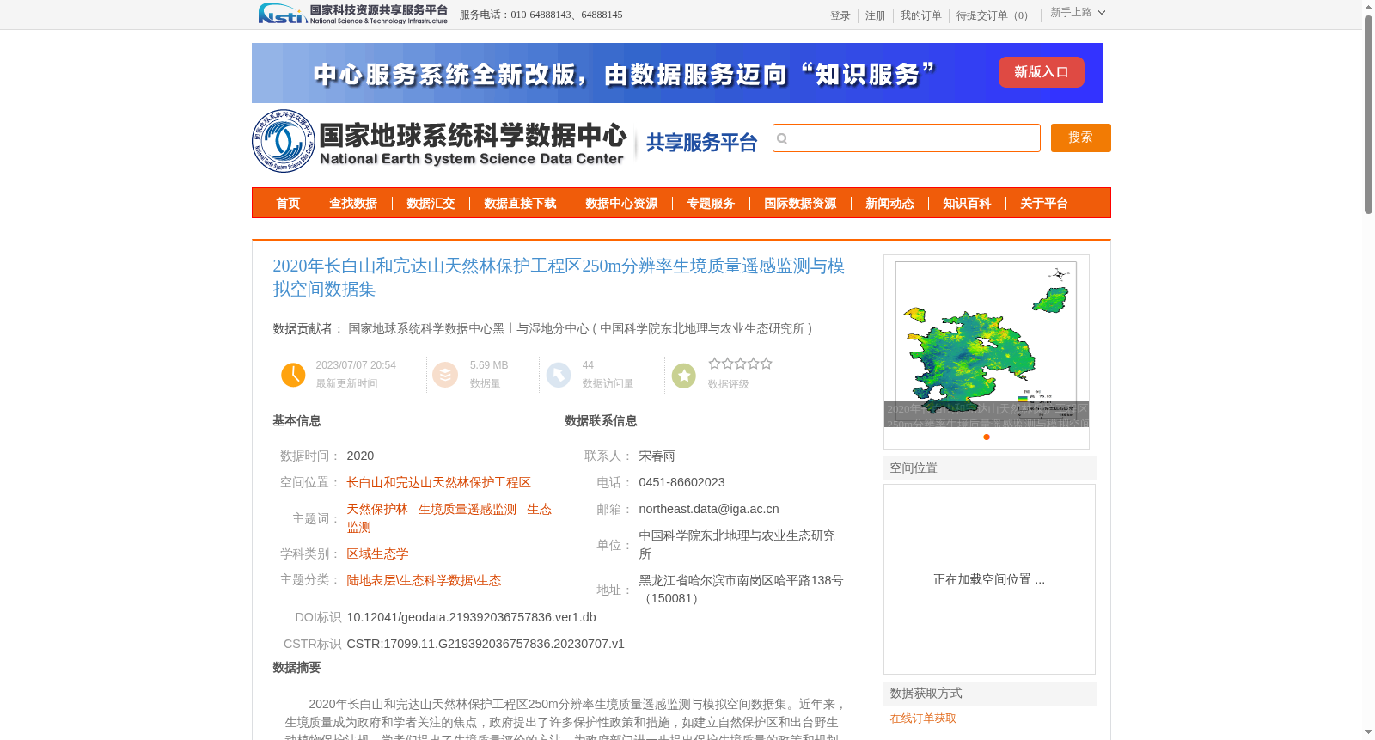
Task: Open 长白山和完达山天然林保护工程区 location link
Action: (438, 482)
